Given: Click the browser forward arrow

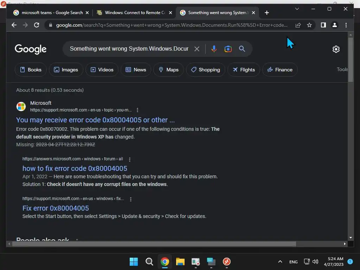Looking at the screenshot, I should coord(25,25).
